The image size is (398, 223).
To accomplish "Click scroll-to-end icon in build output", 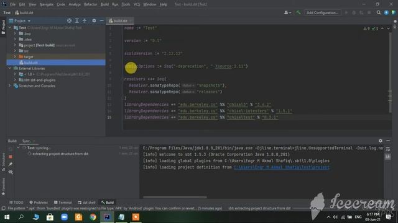I will pyautogui.click(x=388, y=157).
